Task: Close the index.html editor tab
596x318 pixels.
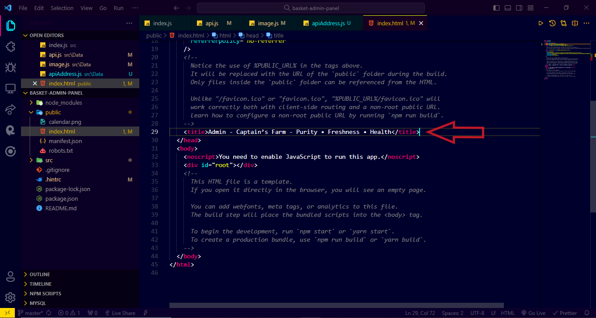Action: pyautogui.click(x=421, y=23)
